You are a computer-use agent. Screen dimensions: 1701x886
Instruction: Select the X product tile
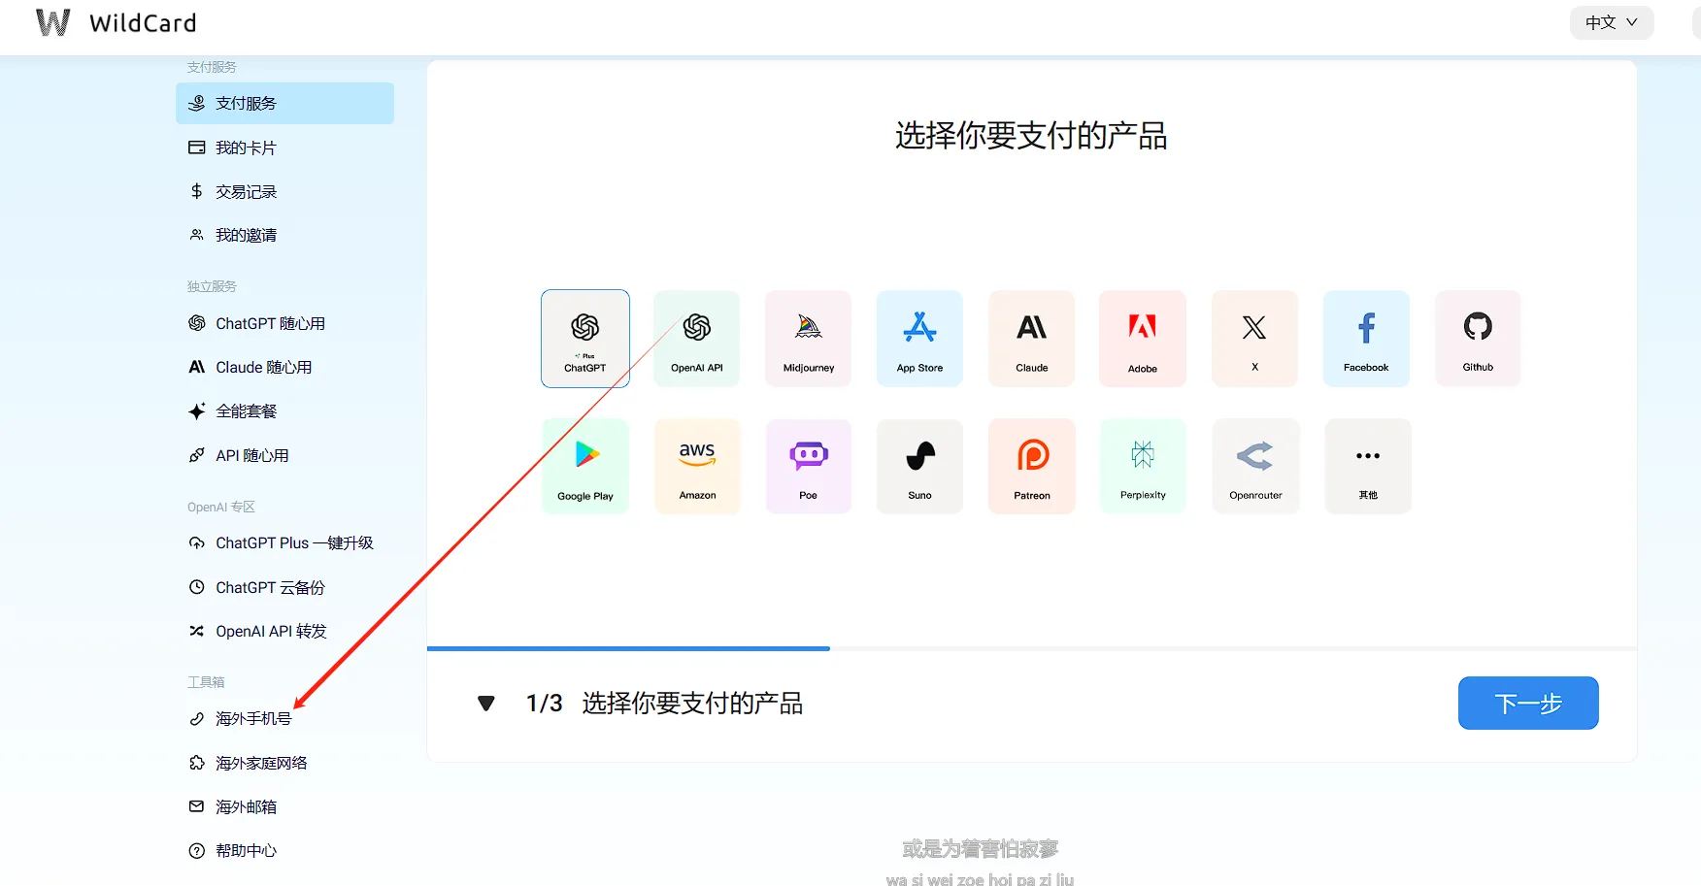point(1254,339)
